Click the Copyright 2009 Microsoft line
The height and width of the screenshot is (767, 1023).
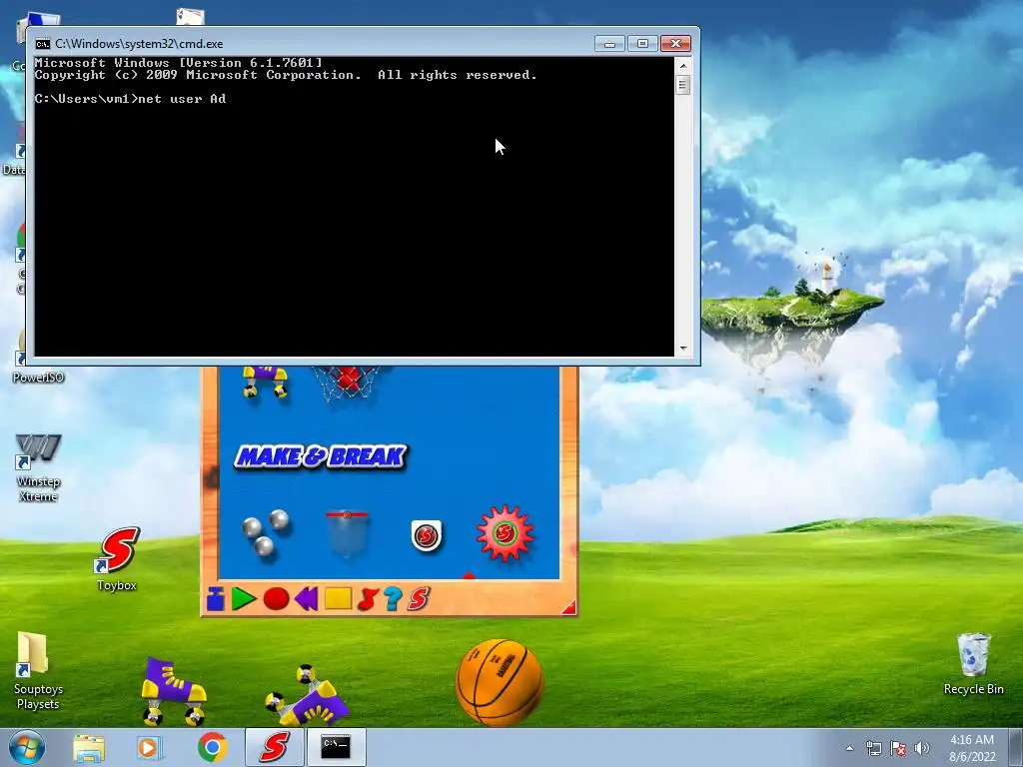coord(286,75)
